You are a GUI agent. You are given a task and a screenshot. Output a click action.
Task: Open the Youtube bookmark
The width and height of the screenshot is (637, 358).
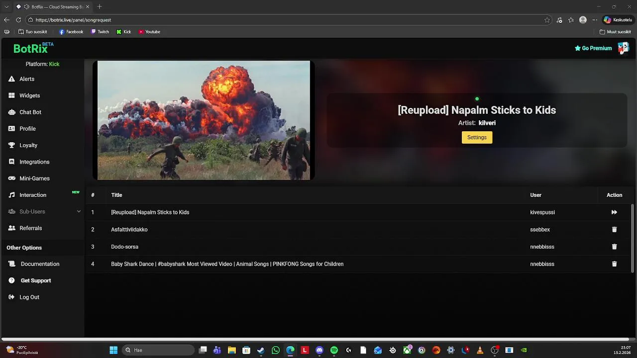coord(149,32)
